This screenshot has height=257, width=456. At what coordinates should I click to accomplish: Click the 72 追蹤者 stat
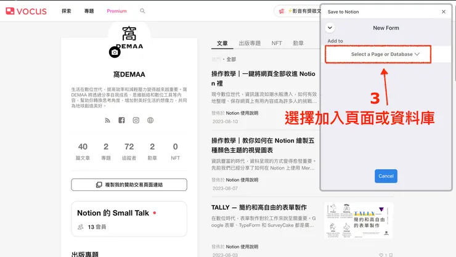pyautogui.click(x=129, y=151)
